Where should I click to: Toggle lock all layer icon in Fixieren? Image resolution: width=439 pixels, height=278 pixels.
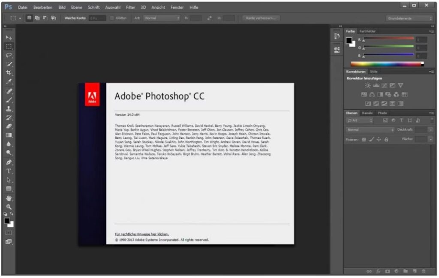click(x=386, y=140)
